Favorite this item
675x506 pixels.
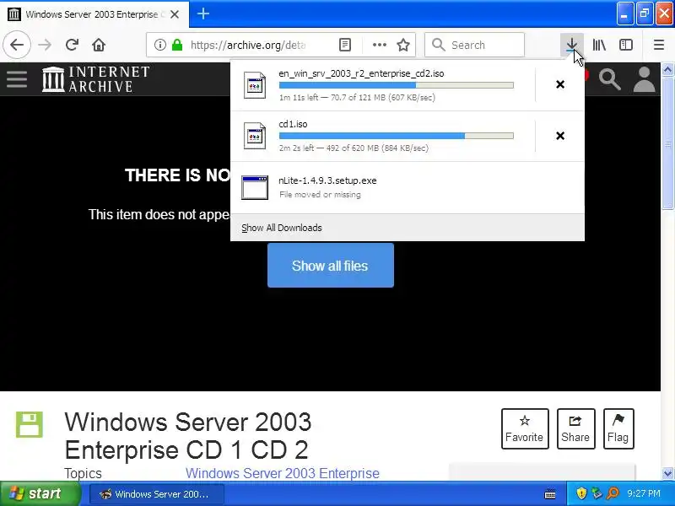pyautogui.click(x=525, y=428)
